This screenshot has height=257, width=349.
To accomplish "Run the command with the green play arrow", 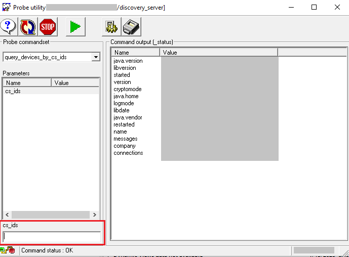I will [75, 27].
